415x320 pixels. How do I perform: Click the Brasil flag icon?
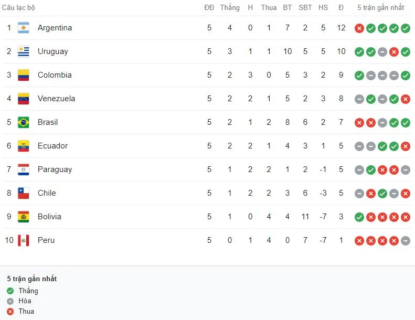coord(23,122)
